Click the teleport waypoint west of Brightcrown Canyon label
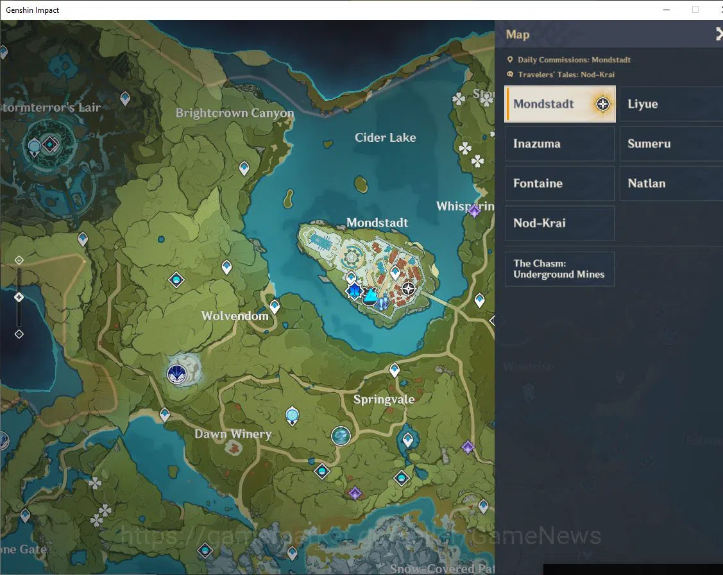Image resolution: width=723 pixels, height=575 pixels. click(125, 98)
